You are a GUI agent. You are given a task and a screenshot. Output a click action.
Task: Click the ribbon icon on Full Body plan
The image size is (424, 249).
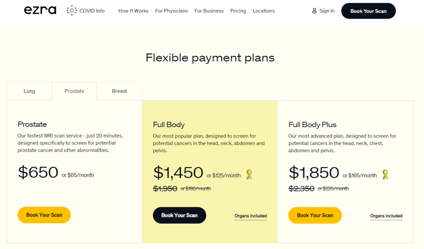click(249, 175)
